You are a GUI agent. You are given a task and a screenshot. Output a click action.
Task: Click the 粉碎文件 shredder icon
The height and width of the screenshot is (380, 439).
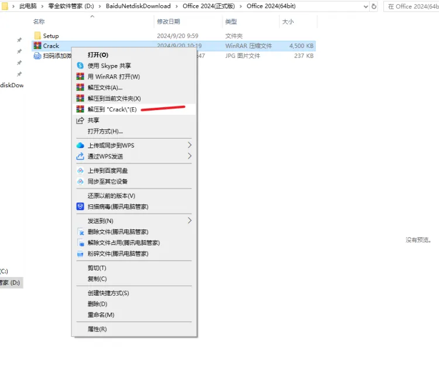(x=81, y=254)
